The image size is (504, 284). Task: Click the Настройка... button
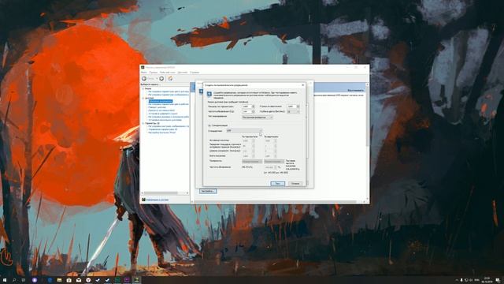tap(208, 191)
